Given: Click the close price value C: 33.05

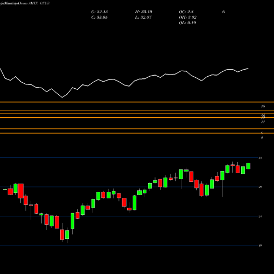Looking at the screenshot, I should point(99,18).
